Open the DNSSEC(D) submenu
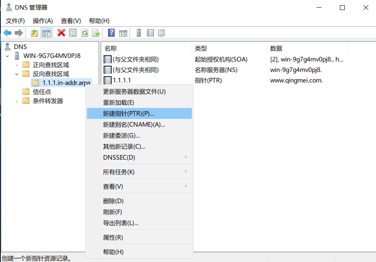This screenshot has height=262, width=376. tap(140, 158)
